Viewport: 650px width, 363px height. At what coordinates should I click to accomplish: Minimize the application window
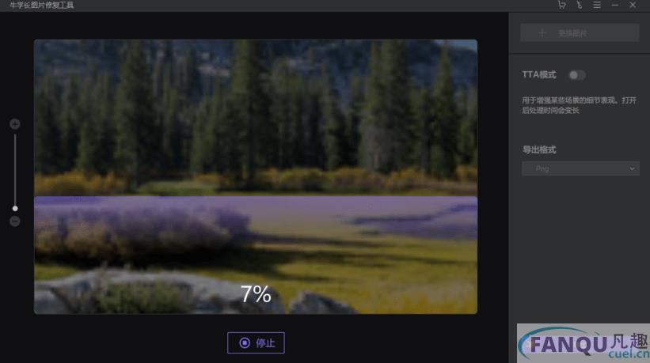(x=614, y=5)
